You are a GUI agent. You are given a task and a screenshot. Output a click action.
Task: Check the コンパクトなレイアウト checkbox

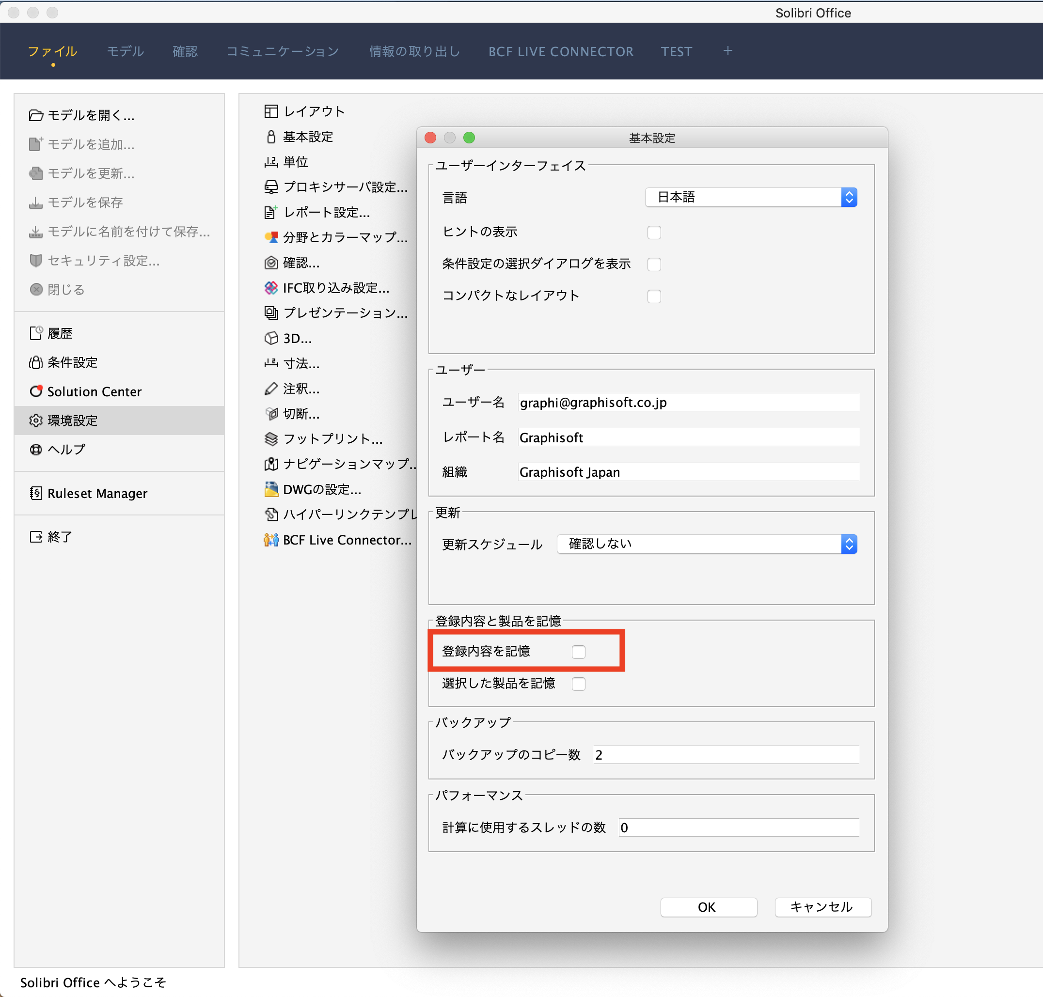click(654, 296)
